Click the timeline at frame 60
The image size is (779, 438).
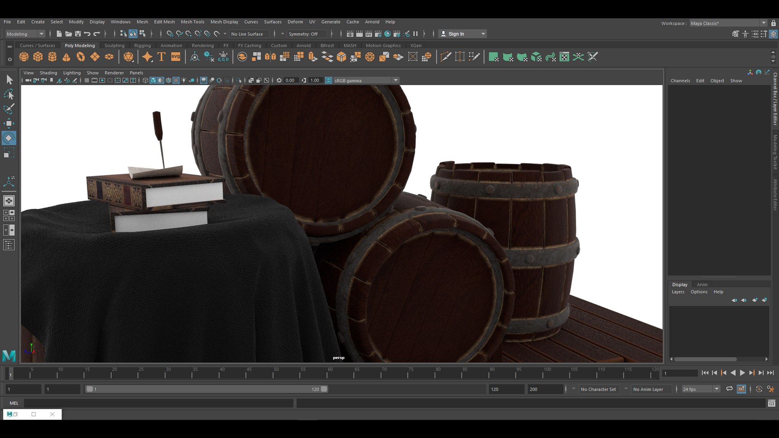point(327,373)
